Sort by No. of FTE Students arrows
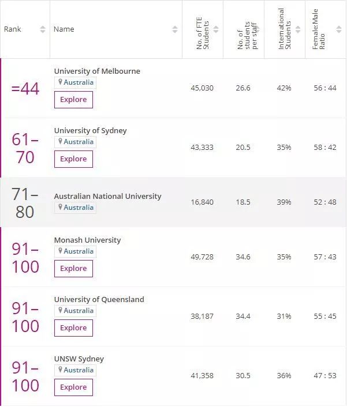 217,29
